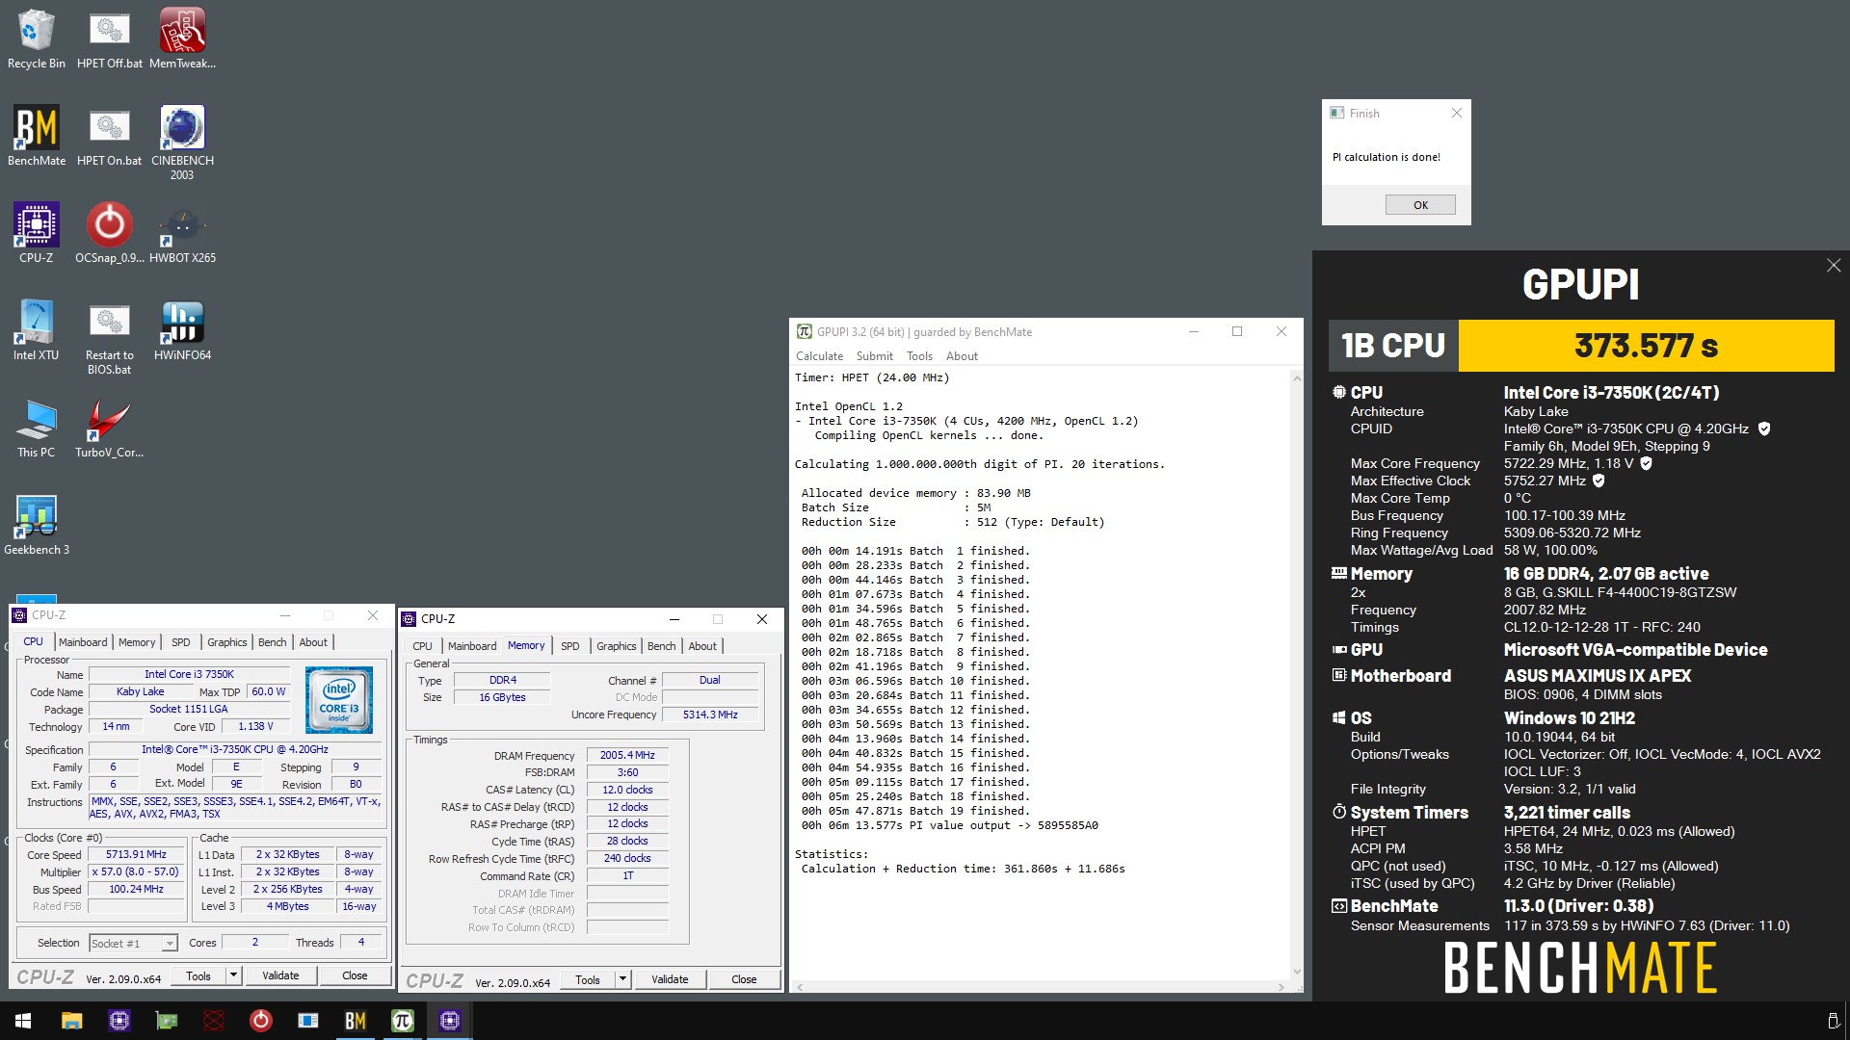Open MemTweak desktop shortcut
The height and width of the screenshot is (1040, 1850).
(182, 39)
